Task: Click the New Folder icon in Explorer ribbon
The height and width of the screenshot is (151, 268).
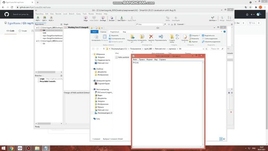Action: tap(172, 36)
